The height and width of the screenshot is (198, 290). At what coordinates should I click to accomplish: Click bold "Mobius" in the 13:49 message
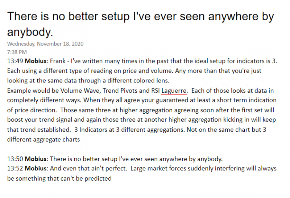(33, 61)
